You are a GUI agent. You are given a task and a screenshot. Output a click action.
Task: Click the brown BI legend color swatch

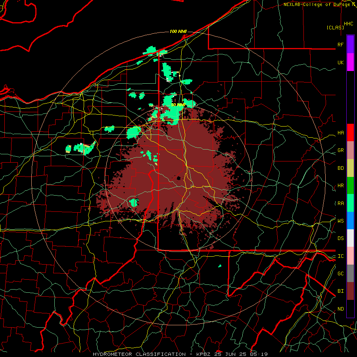(x=350, y=291)
